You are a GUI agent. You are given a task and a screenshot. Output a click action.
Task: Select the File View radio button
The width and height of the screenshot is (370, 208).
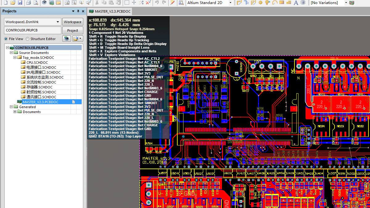pyautogui.click(x=6, y=39)
